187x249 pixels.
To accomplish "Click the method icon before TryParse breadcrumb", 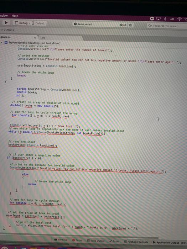I will click(6, 42).
